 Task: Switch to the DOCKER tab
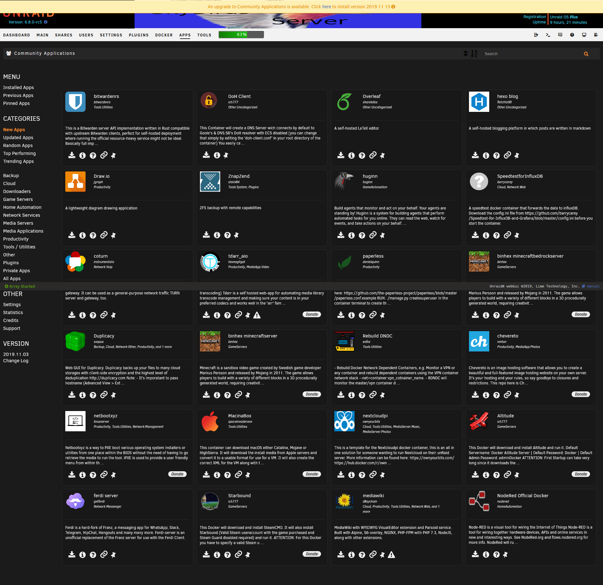coord(164,35)
